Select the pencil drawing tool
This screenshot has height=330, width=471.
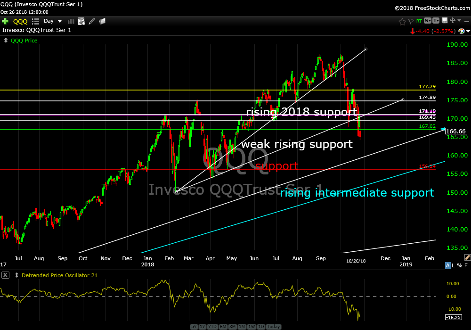coord(92,21)
